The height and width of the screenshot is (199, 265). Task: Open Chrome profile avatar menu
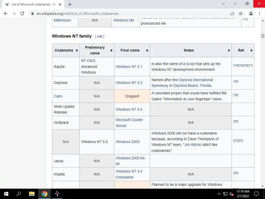(251, 13)
